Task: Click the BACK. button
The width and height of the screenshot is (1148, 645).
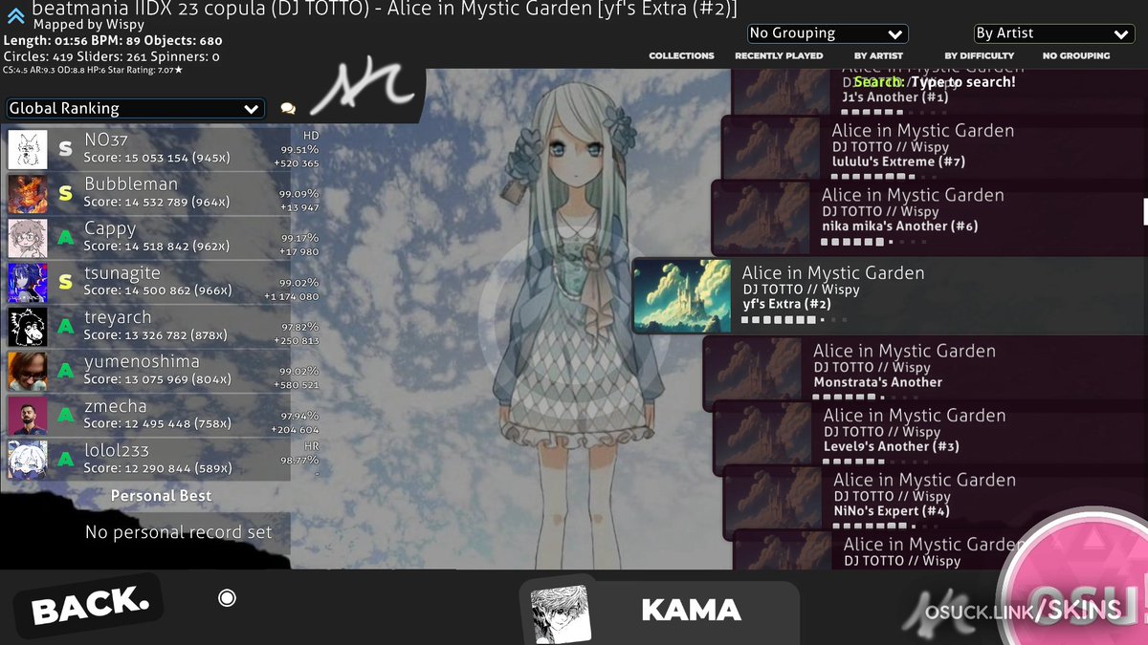Action: pyautogui.click(x=88, y=606)
